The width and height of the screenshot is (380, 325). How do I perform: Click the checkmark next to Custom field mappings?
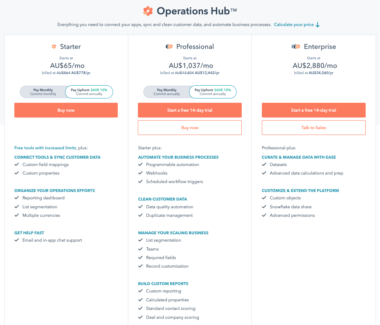pyautogui.click(x=16, y=164)
